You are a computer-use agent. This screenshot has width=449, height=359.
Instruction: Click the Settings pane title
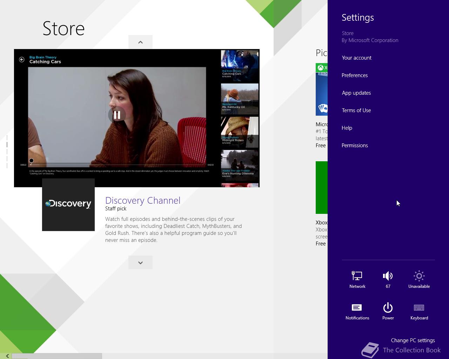coord(358,18)
